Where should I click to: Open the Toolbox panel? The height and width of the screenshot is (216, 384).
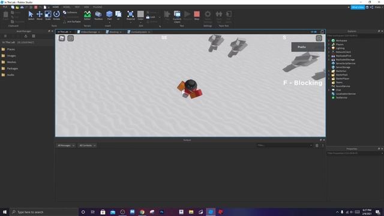click(98, 15)
